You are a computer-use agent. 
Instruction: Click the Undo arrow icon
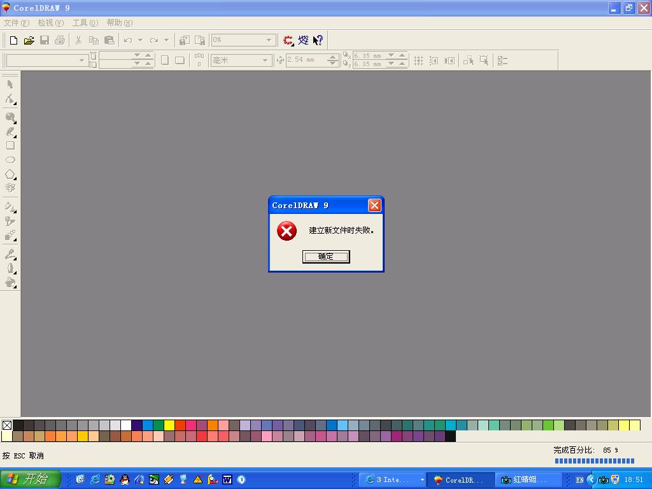128,40
